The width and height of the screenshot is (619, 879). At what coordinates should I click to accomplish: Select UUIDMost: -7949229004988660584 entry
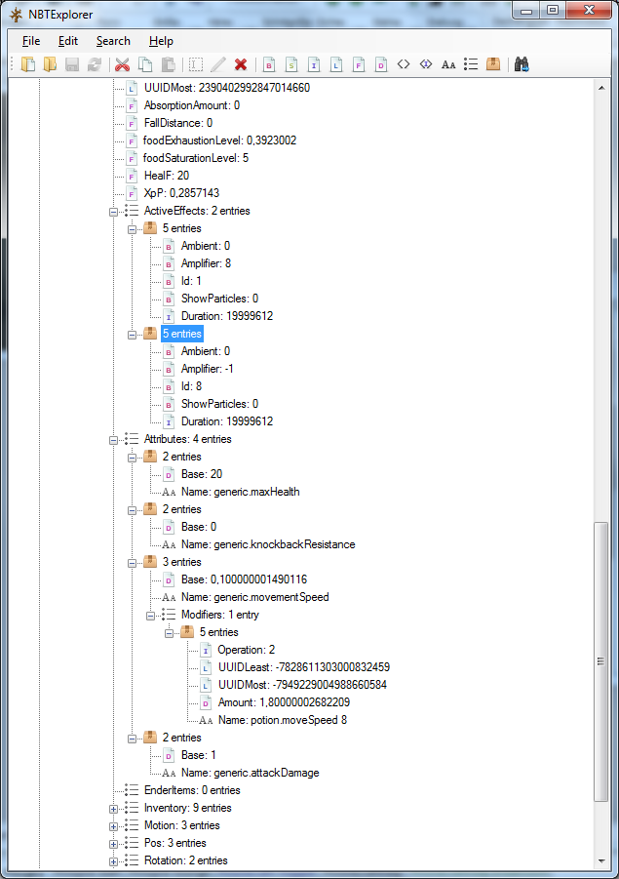pos(302,685)
